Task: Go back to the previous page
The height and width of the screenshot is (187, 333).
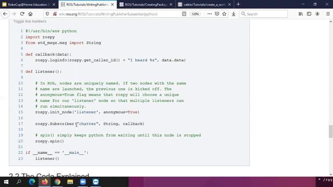Action: point(5,14)
